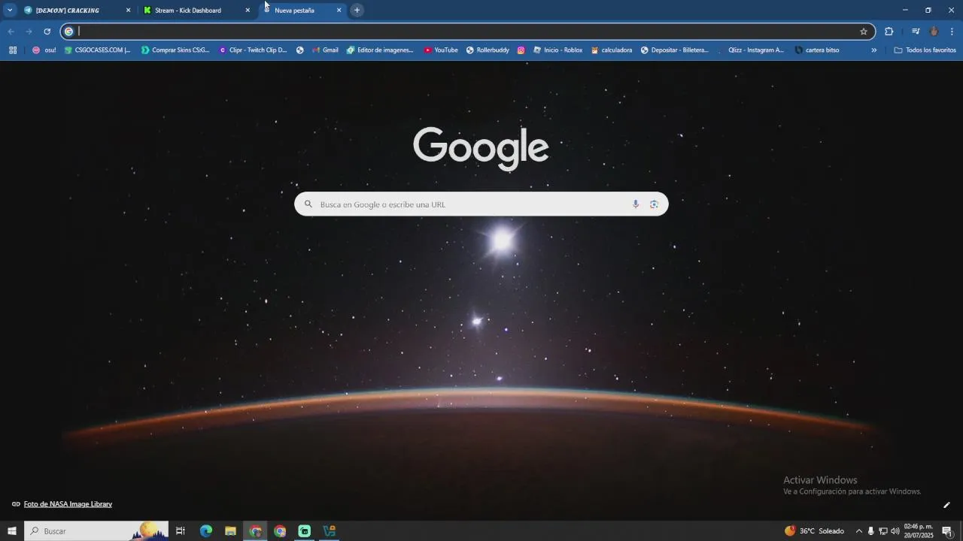Open the Chrome three-dot menu
963x541 pixels.
(x=952, y=32)
